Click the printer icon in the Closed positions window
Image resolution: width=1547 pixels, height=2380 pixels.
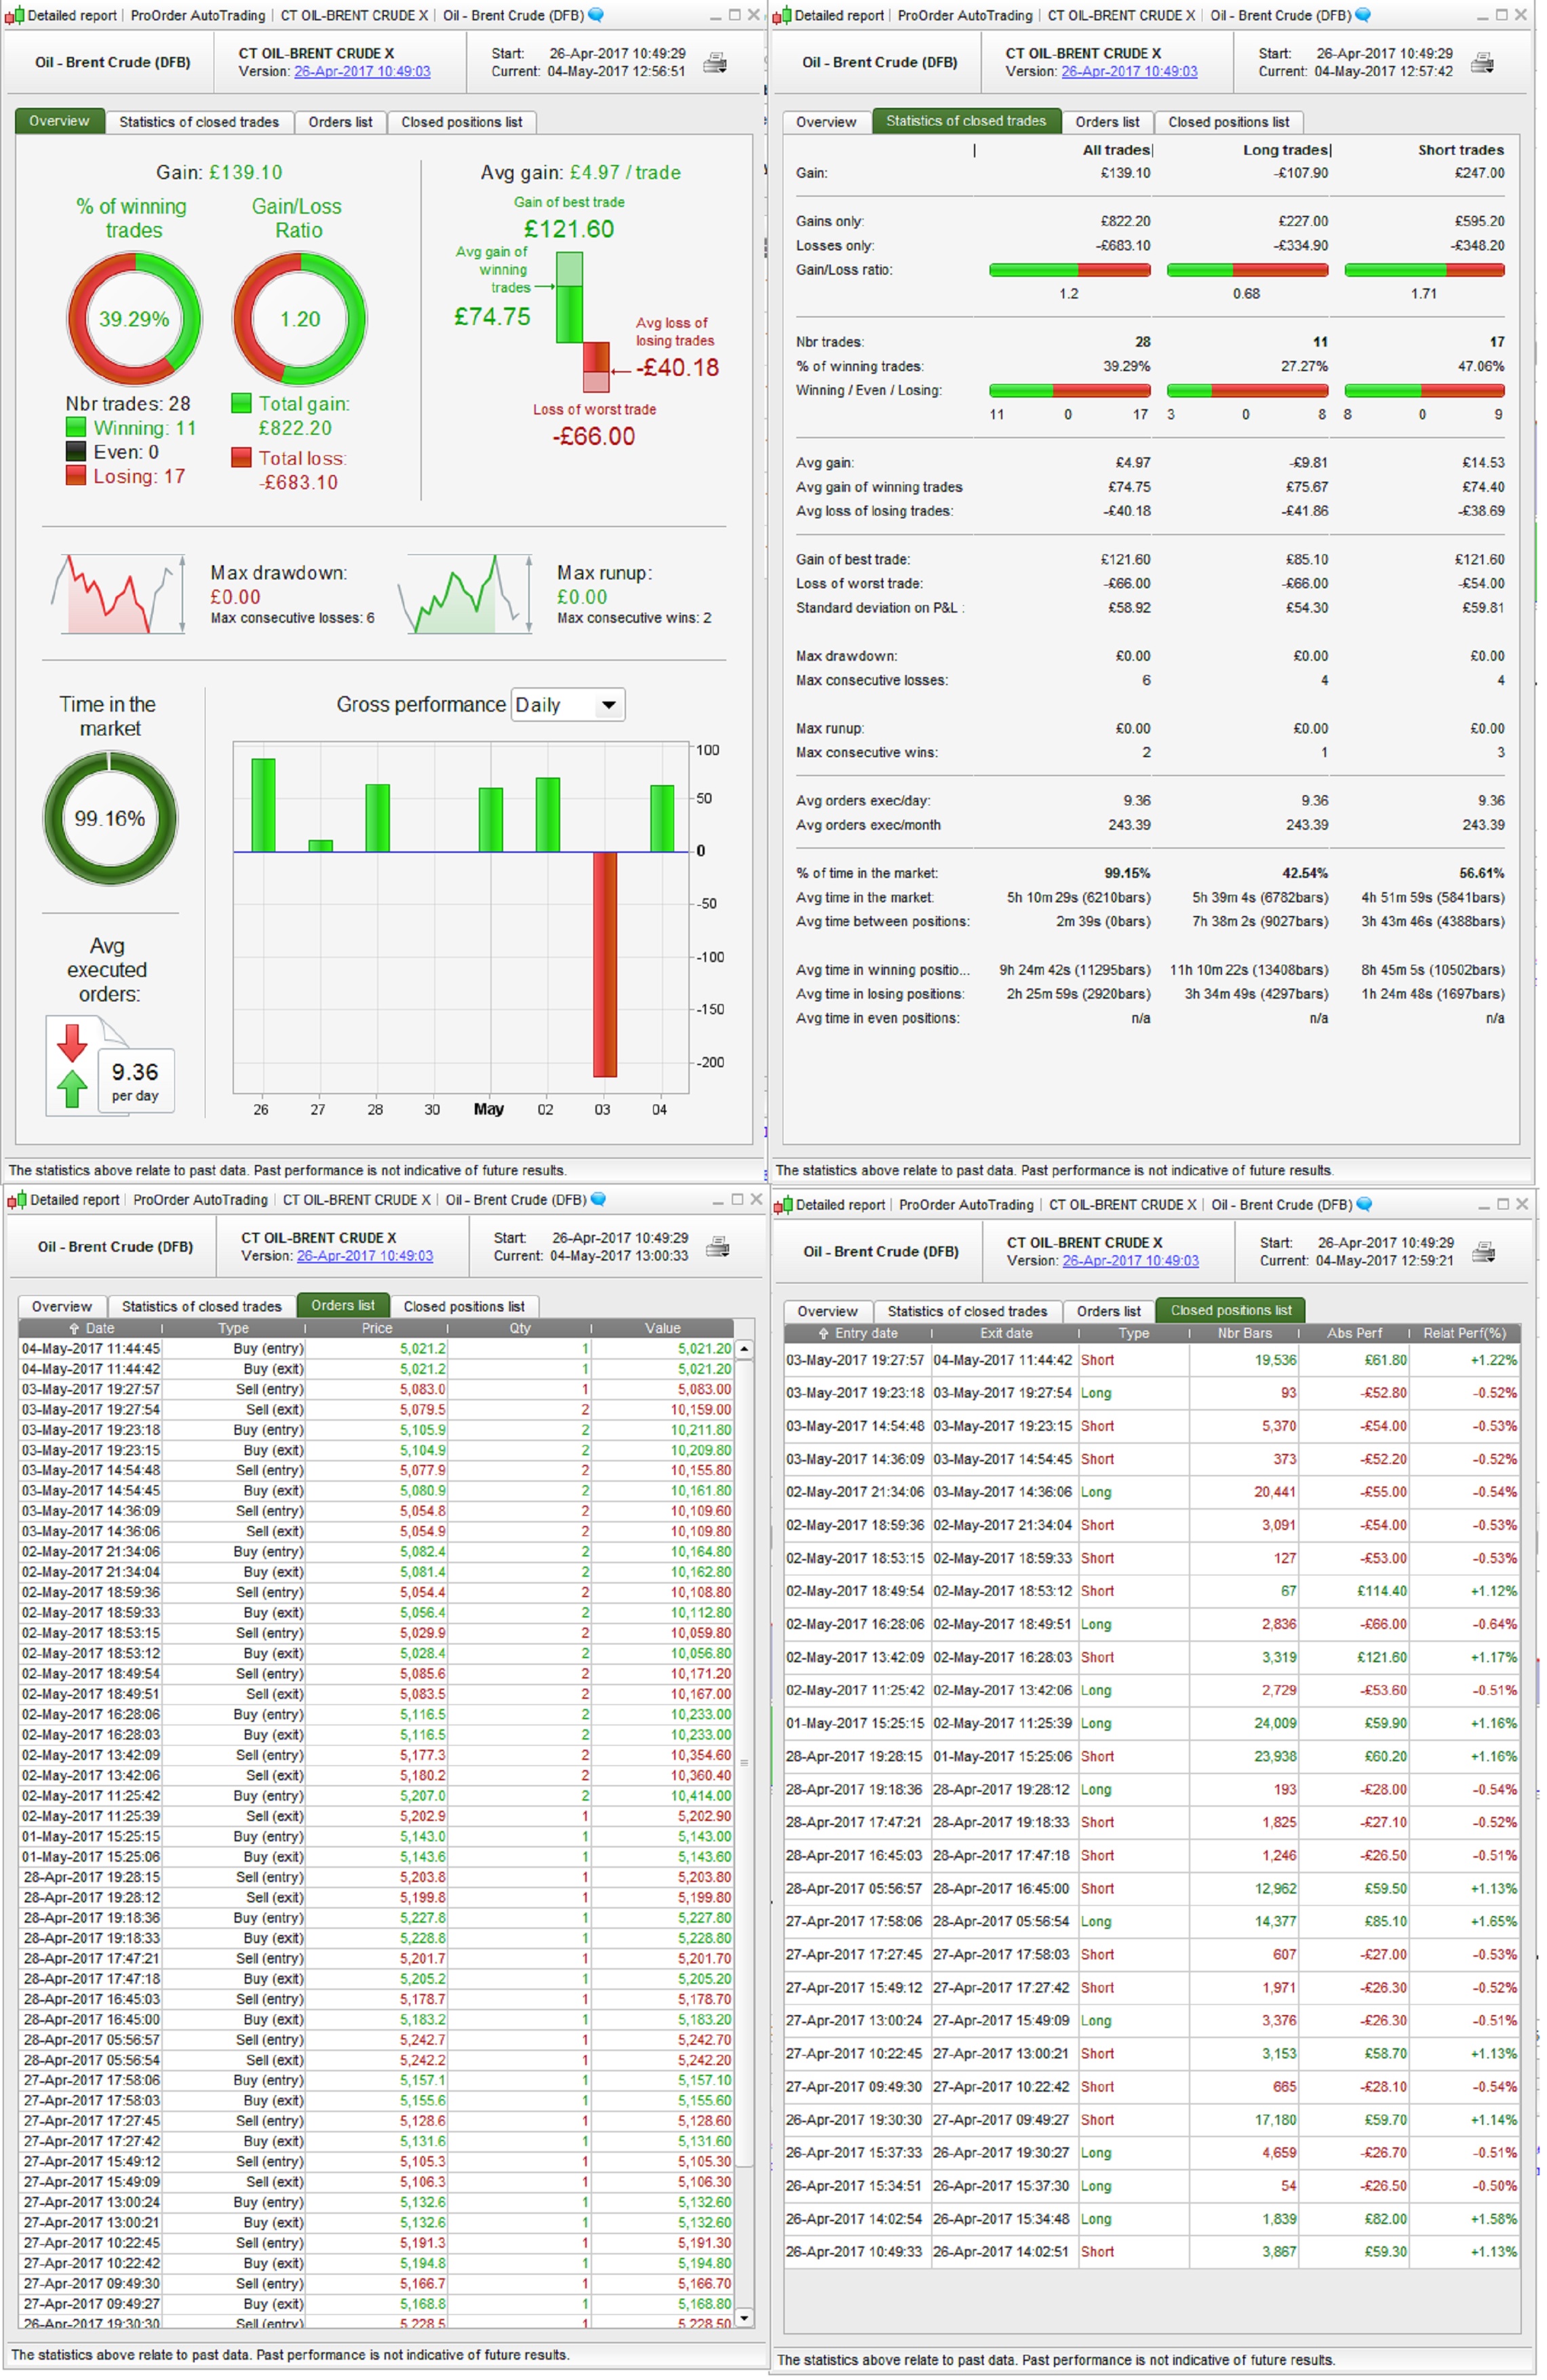pos(1484,1252)
